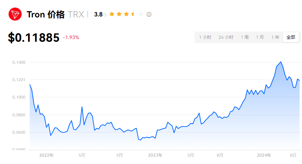The image size is (302, 164).
Task: Click the empty fifth rating star
Action: [141, 14]
